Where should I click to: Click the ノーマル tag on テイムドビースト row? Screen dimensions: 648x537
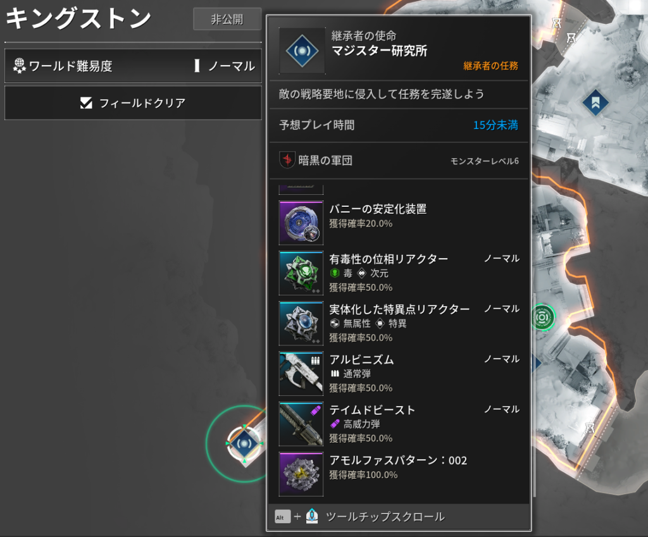[502, 409]
